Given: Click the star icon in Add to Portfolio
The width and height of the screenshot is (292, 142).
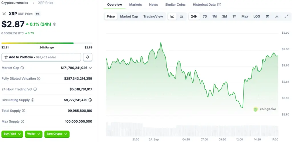Looking at the screenshot, I should point(6,57).
